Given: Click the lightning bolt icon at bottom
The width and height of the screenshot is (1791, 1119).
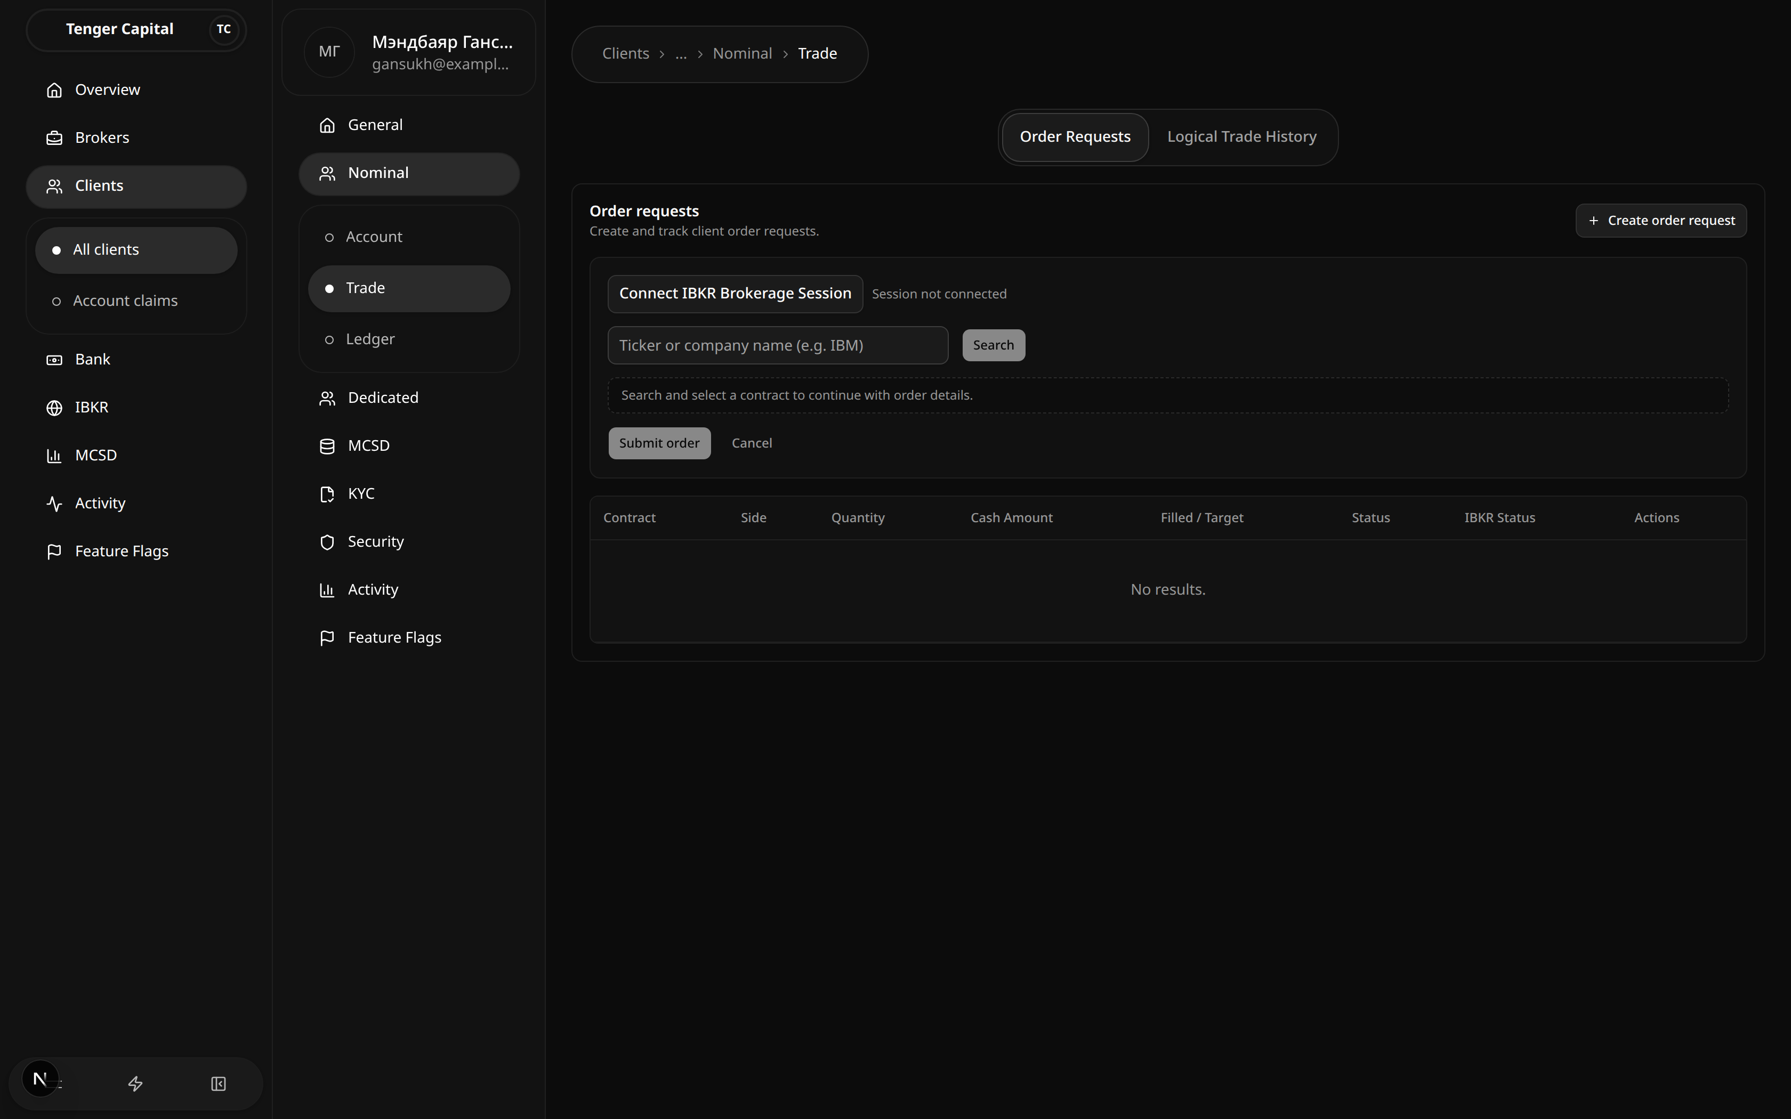Looking at the screenshot, I should coord(135,1084).
